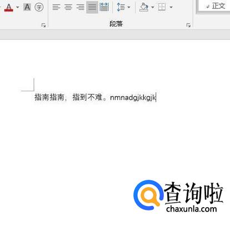Screen dimensions: 230x226
Task: Click the chaxunla.com watermark link
Action: [x=192, y=209]
